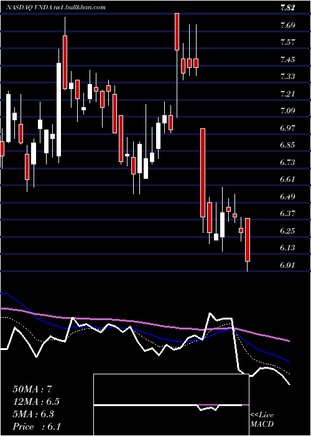
Task: Select the 6.73 price axis label
Action: (287, 162)
